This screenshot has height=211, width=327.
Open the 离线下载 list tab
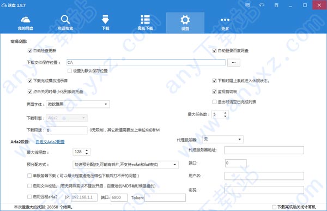click(145, 23)
